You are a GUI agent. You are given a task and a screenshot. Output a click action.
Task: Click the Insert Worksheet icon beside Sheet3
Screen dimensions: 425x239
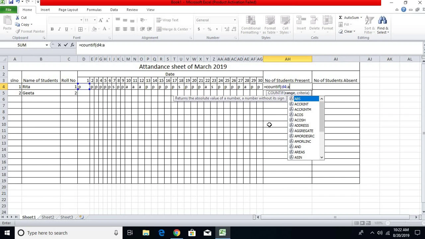point(81,217)
